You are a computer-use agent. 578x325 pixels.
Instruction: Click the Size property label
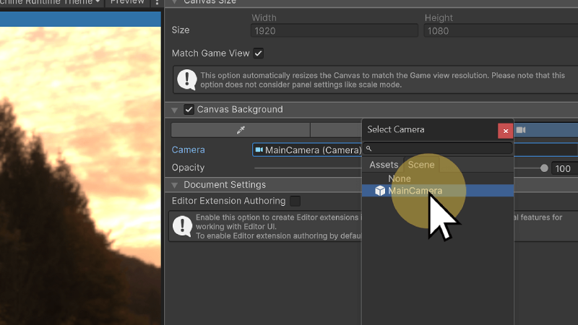click(x=181, y=30)
